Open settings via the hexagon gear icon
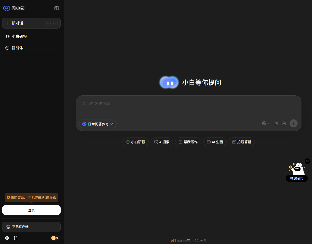Screen dimensions: 312x244 [x=7, y=238]
